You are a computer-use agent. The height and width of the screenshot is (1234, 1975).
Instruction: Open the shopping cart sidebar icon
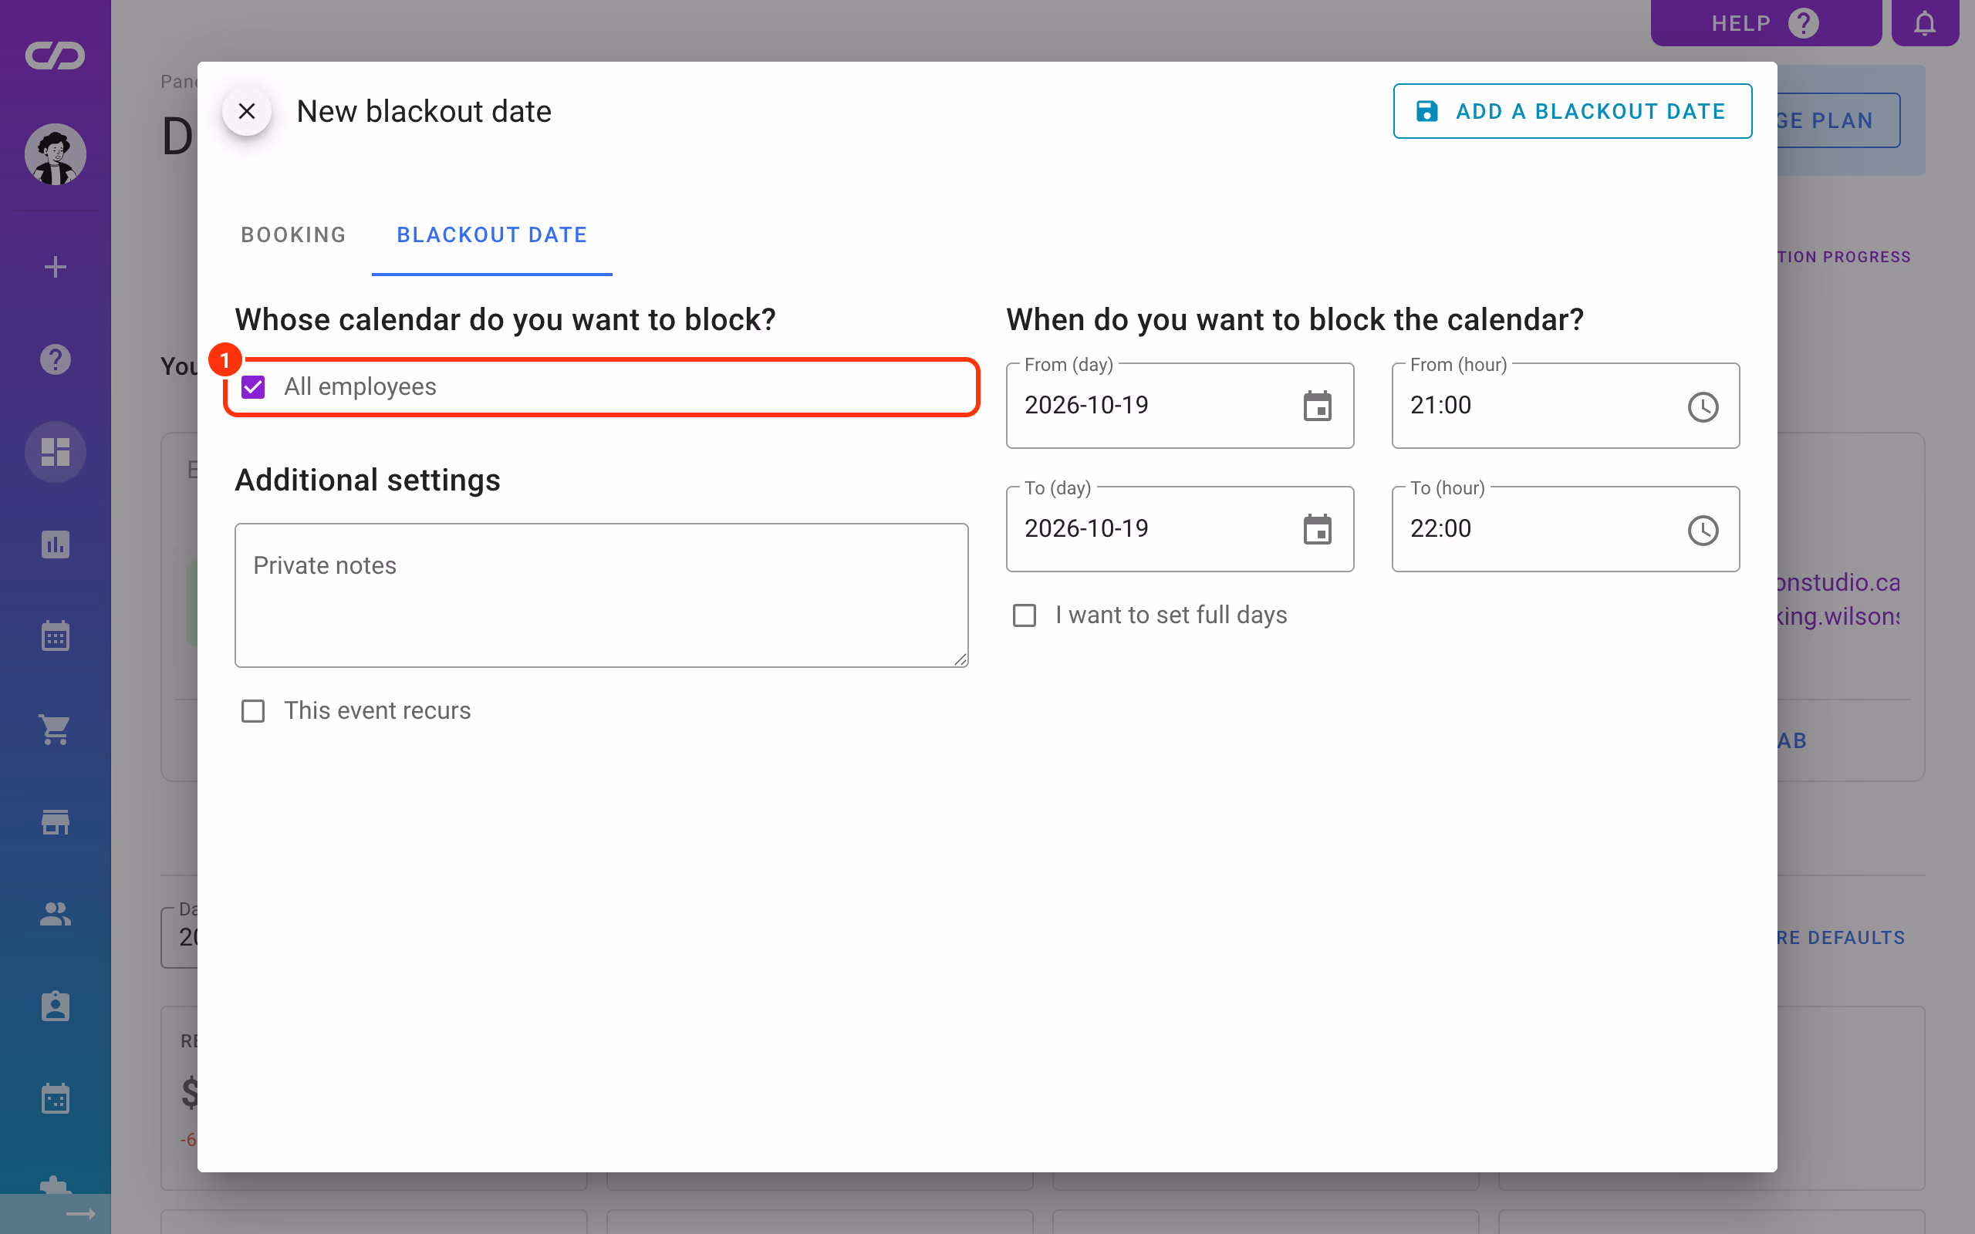pos(55,730)
